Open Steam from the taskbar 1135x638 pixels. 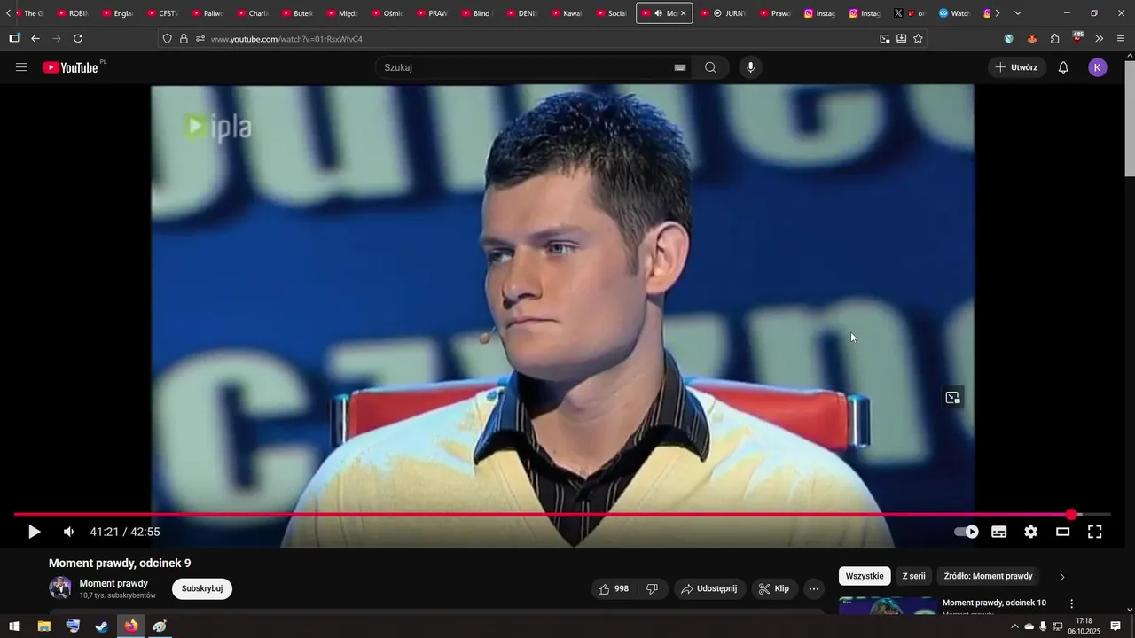point(102,626)
